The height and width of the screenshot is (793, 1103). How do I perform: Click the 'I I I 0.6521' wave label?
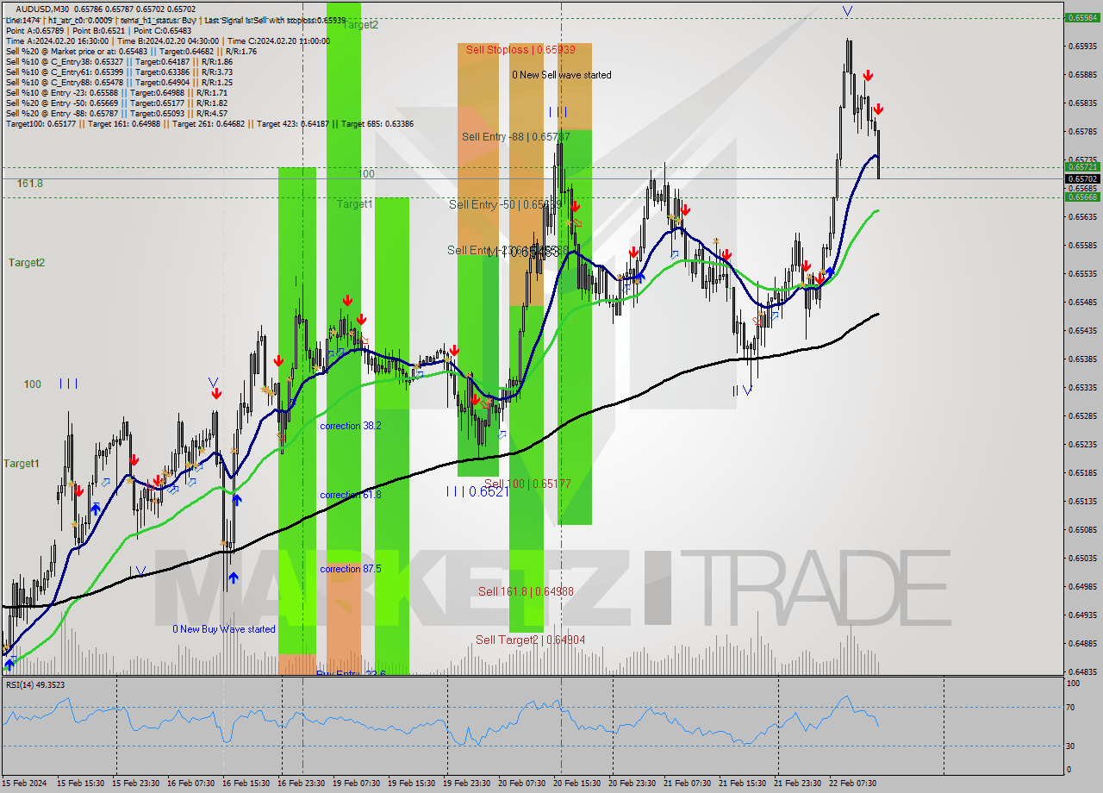click(x=477, y=490)
